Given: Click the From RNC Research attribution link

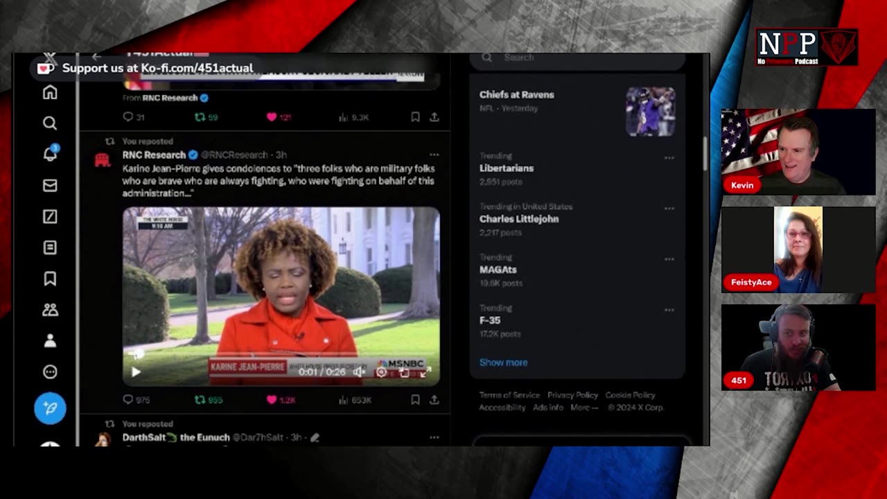Looking at the screenshot, I should pos(166,98).
